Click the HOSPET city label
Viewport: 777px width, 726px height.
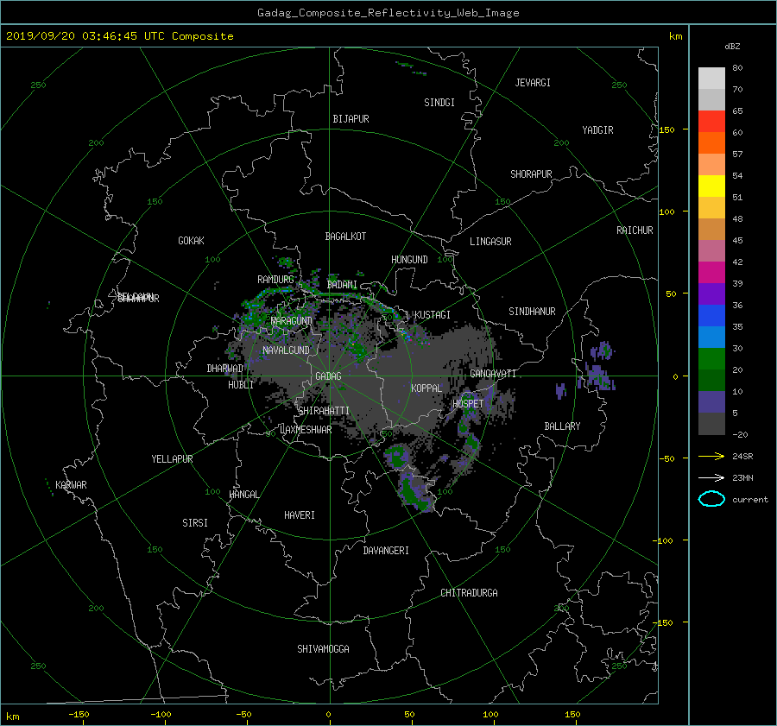468,404
